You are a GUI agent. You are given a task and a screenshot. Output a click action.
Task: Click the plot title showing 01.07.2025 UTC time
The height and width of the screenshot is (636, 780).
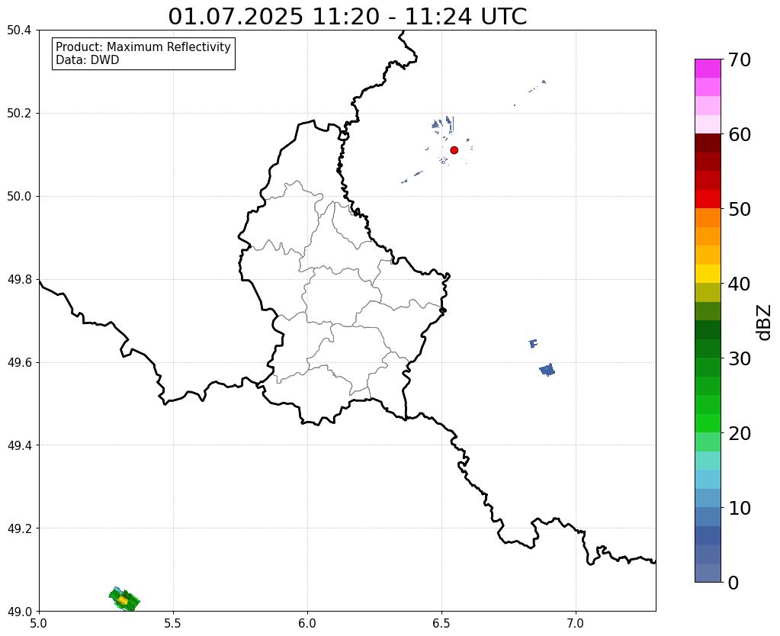click(x=347, y=17)
